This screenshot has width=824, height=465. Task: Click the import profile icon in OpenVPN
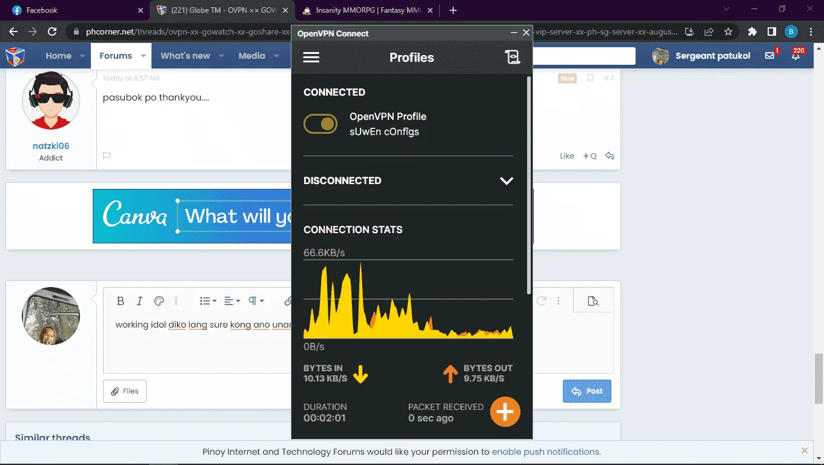coord(513,57)
